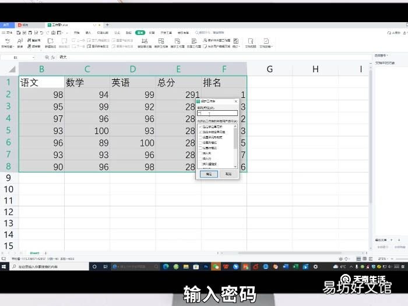This screenshot has height=306, width=408.
Task: Toggle second checked option 'select unlocked cells'
Action: (201, 132)
